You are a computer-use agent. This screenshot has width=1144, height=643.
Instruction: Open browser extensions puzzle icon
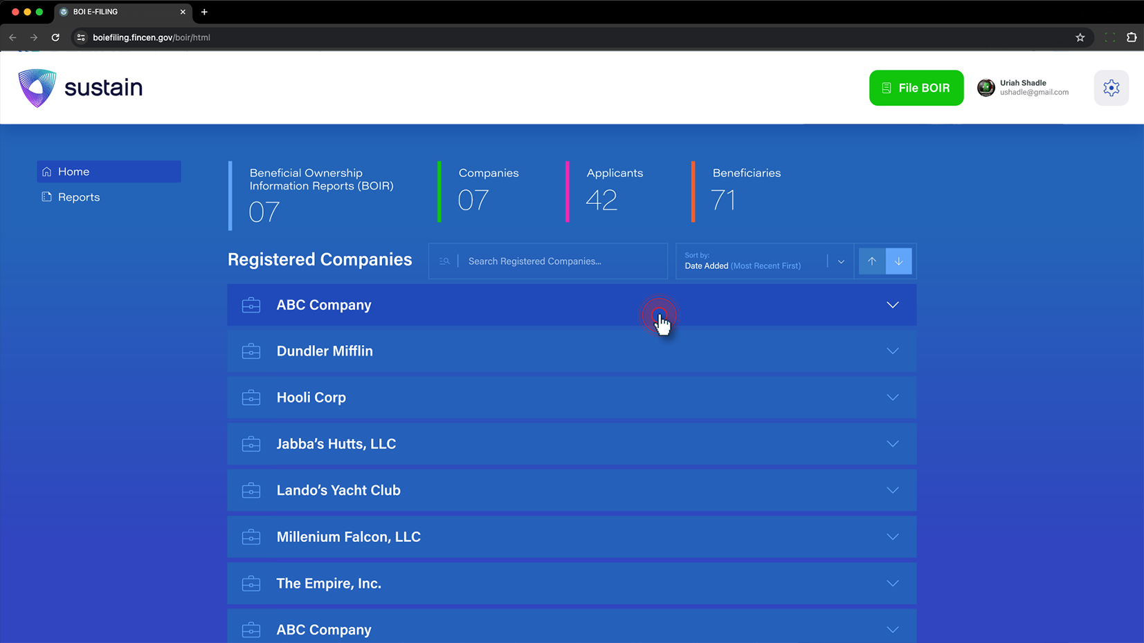1132,37
